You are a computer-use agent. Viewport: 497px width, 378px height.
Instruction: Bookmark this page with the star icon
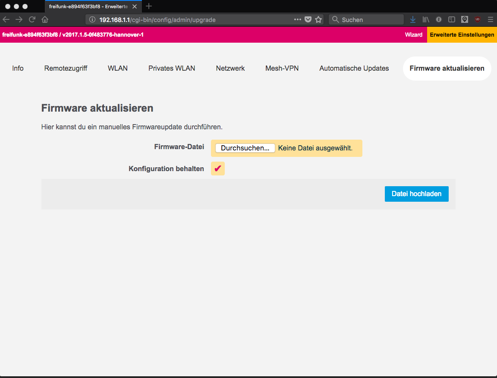[318, 19]
